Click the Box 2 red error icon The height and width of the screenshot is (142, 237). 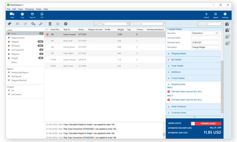pyautogui.click(x=169, y=92)
